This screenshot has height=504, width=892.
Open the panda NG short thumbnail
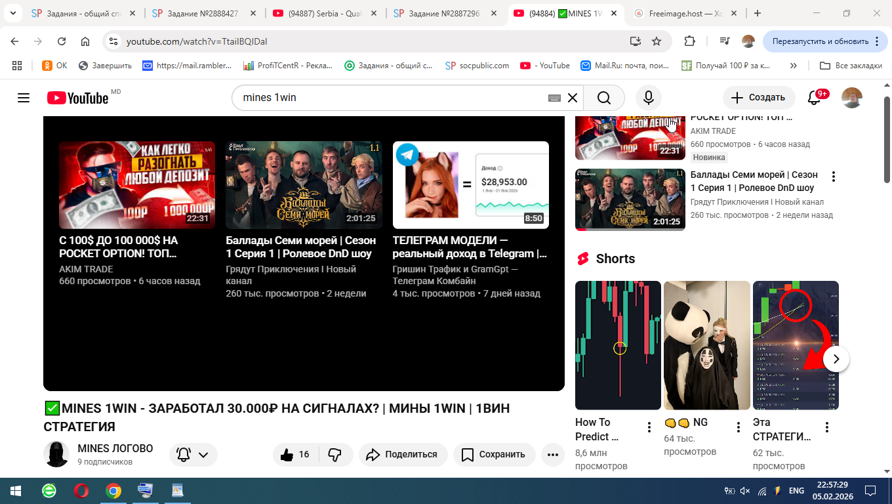tap(707, 345)
